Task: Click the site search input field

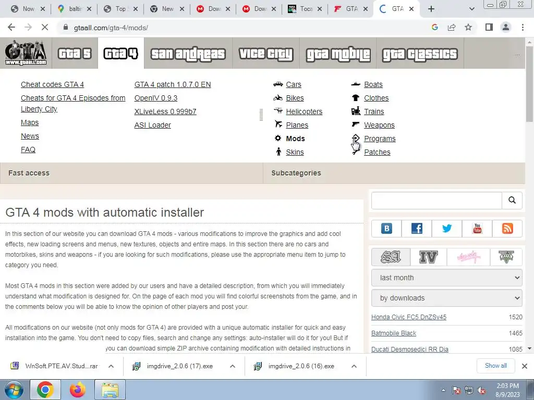Action: tap(436, 201)
